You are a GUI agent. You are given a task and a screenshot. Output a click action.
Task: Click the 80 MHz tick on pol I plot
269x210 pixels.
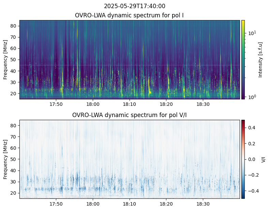15,26
